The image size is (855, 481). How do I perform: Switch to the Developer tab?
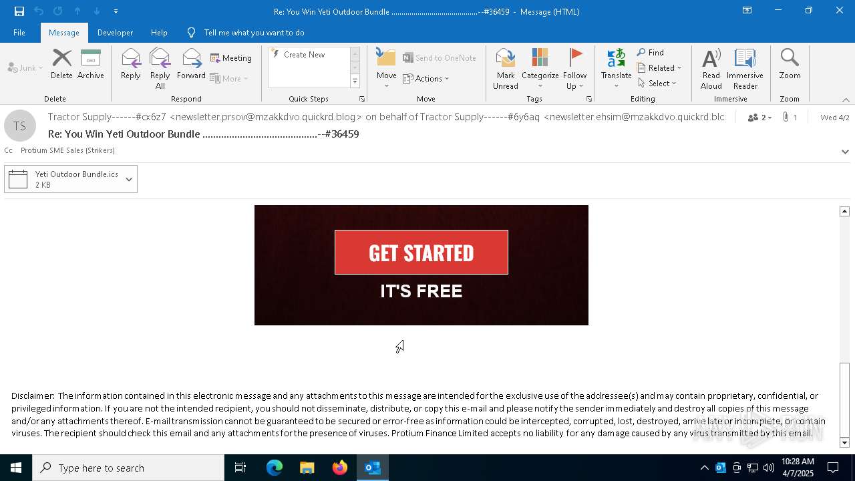pyautogui.click(x=115, y=33)
